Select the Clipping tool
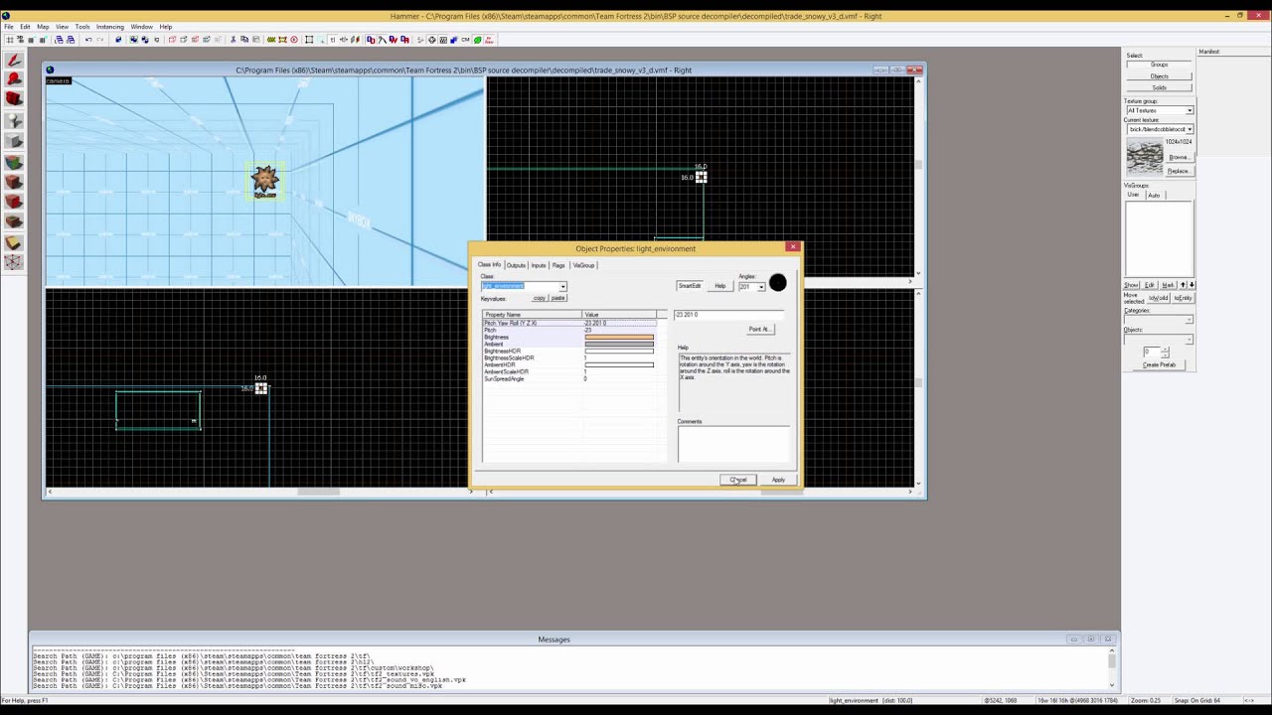1272x715 pixels. coord(14,242)
